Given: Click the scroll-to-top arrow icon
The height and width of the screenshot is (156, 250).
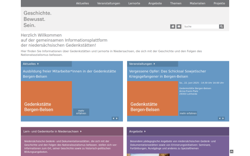Looking at the screenshot, I should [x=232, y=151].
